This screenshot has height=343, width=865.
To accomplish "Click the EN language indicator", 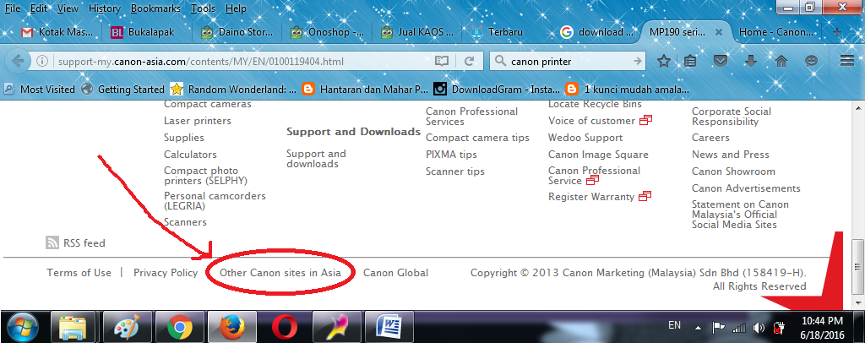I will tap(674, 325).
